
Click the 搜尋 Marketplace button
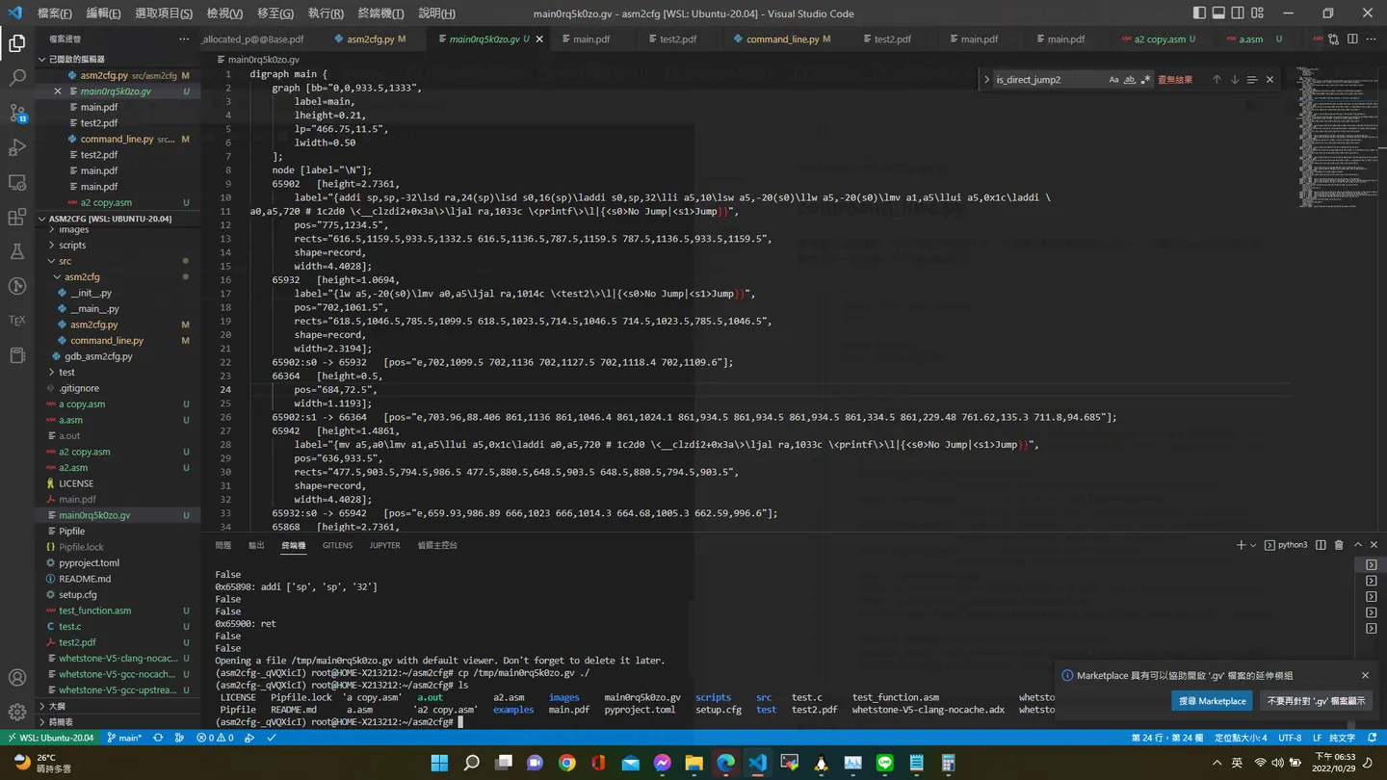tap(1212, 701)
